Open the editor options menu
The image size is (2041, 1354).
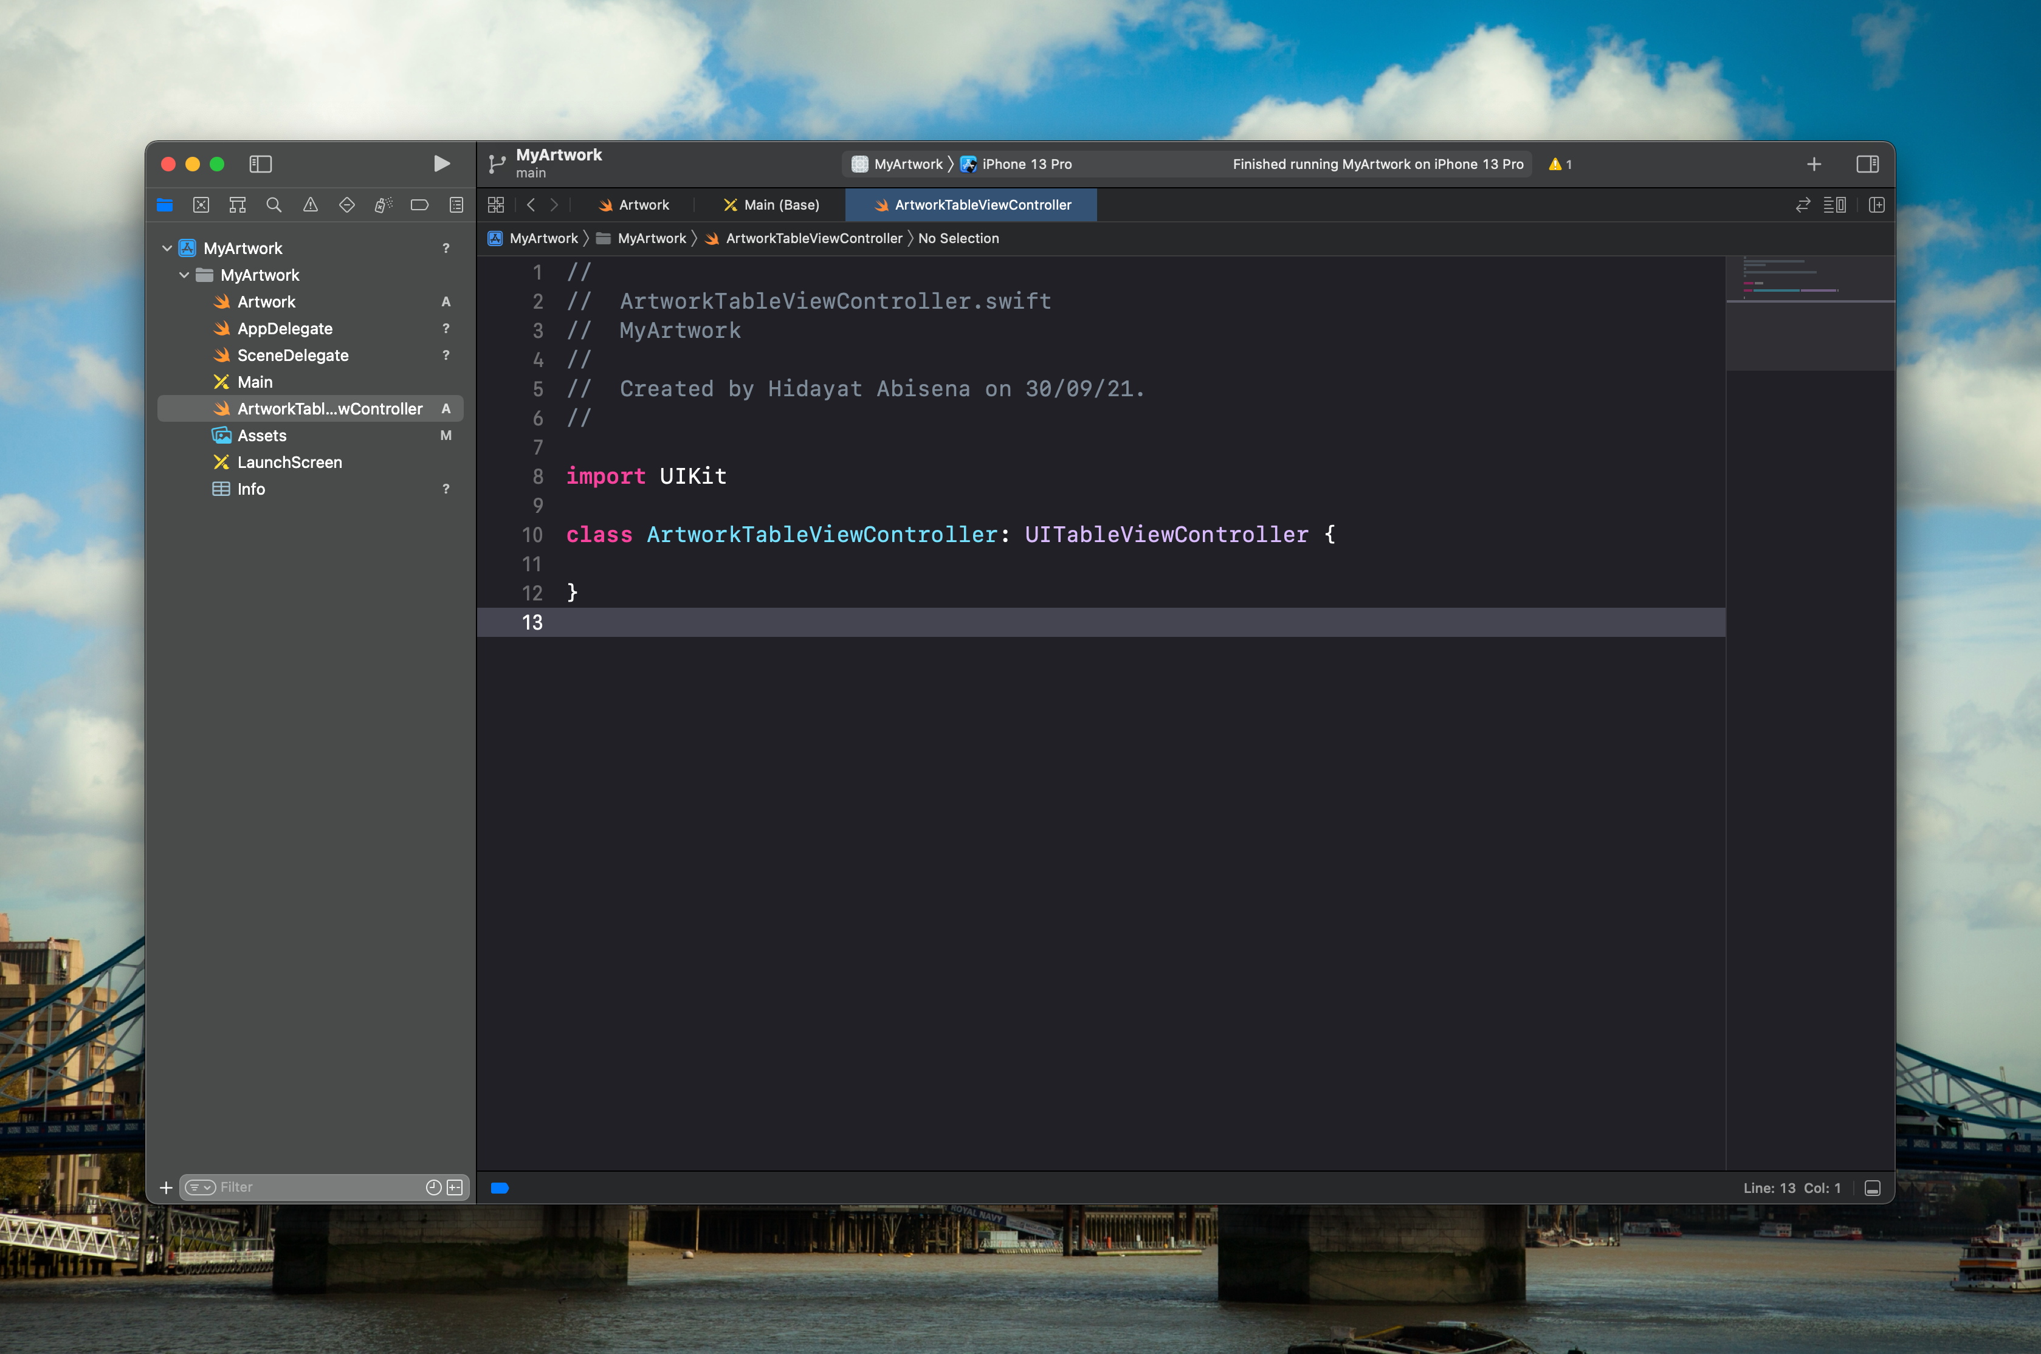1835,205
